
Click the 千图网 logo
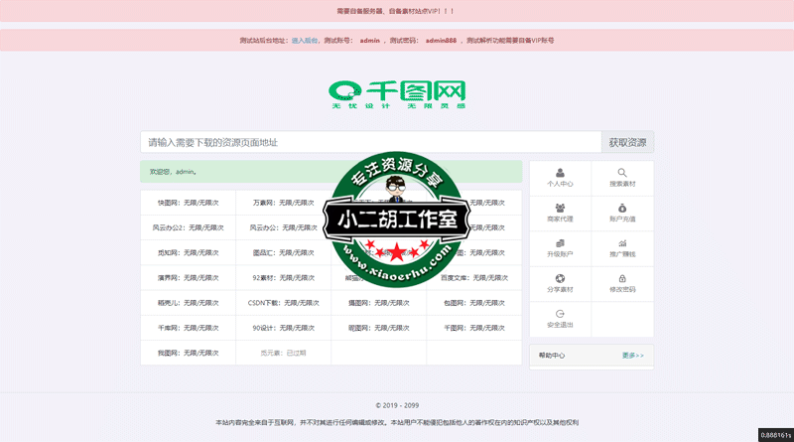pos(397,95)
